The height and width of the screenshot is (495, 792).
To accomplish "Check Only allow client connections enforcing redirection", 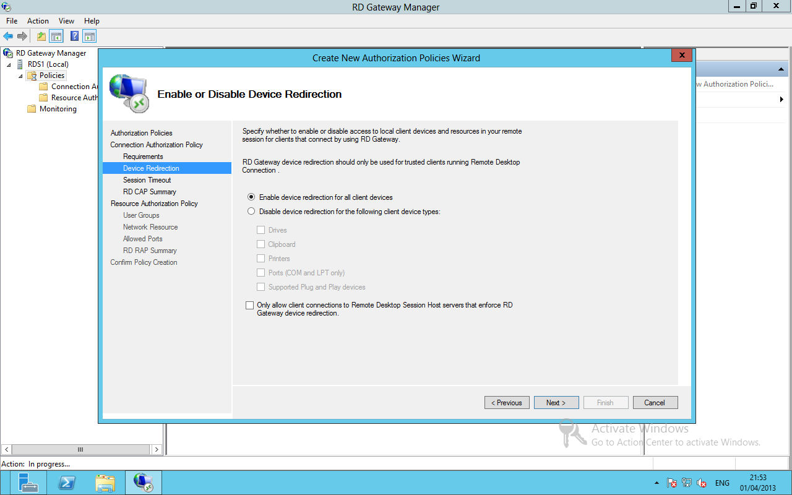I will (x=249, y=305).
